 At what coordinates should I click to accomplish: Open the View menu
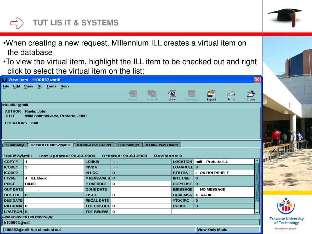point(29,86)
